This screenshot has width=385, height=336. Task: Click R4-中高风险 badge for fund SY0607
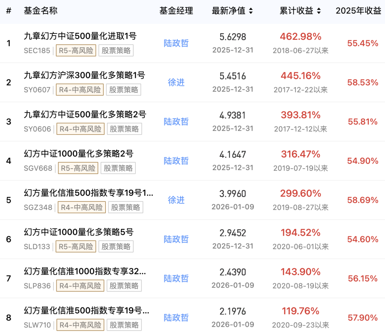click(x=79, y=90)
